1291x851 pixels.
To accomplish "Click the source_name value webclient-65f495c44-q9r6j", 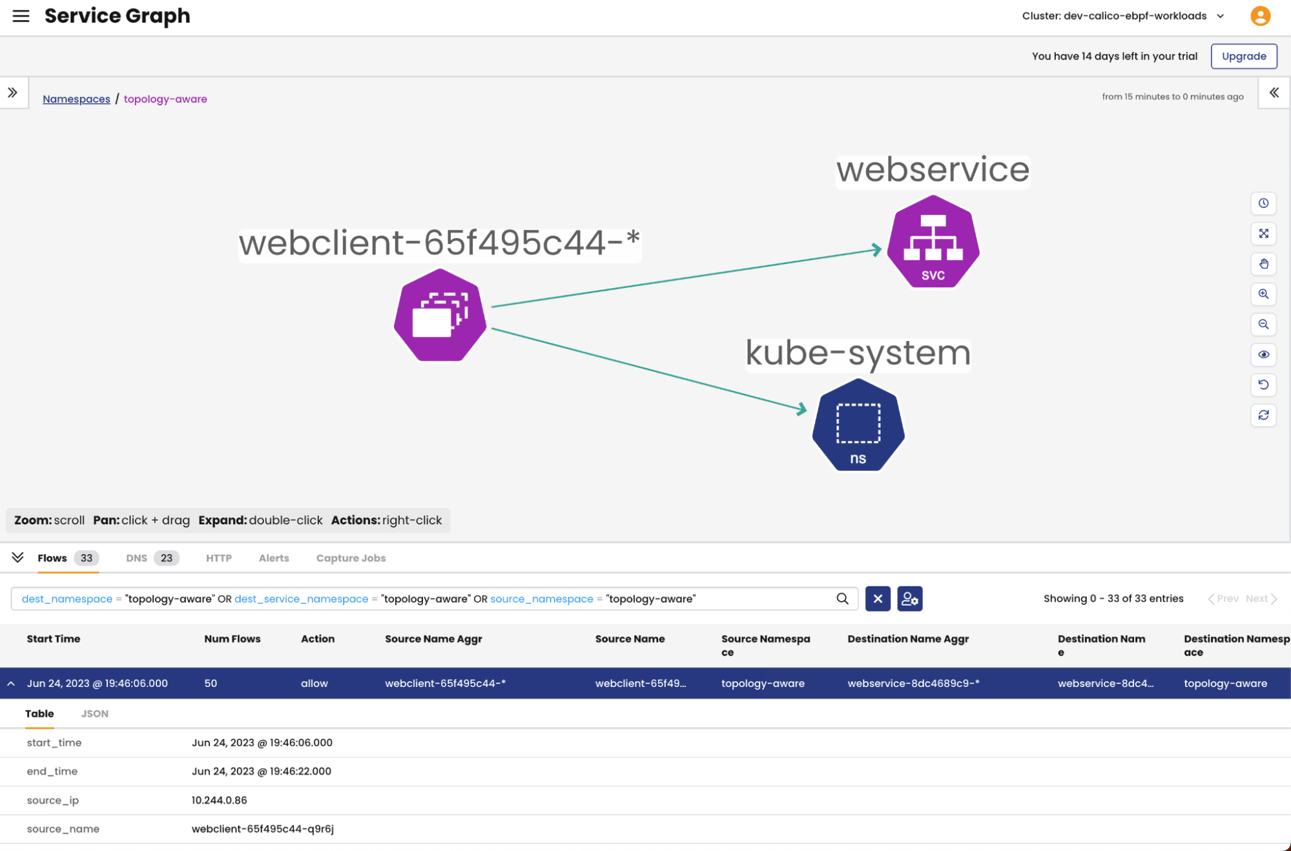I will pos(262,828).
